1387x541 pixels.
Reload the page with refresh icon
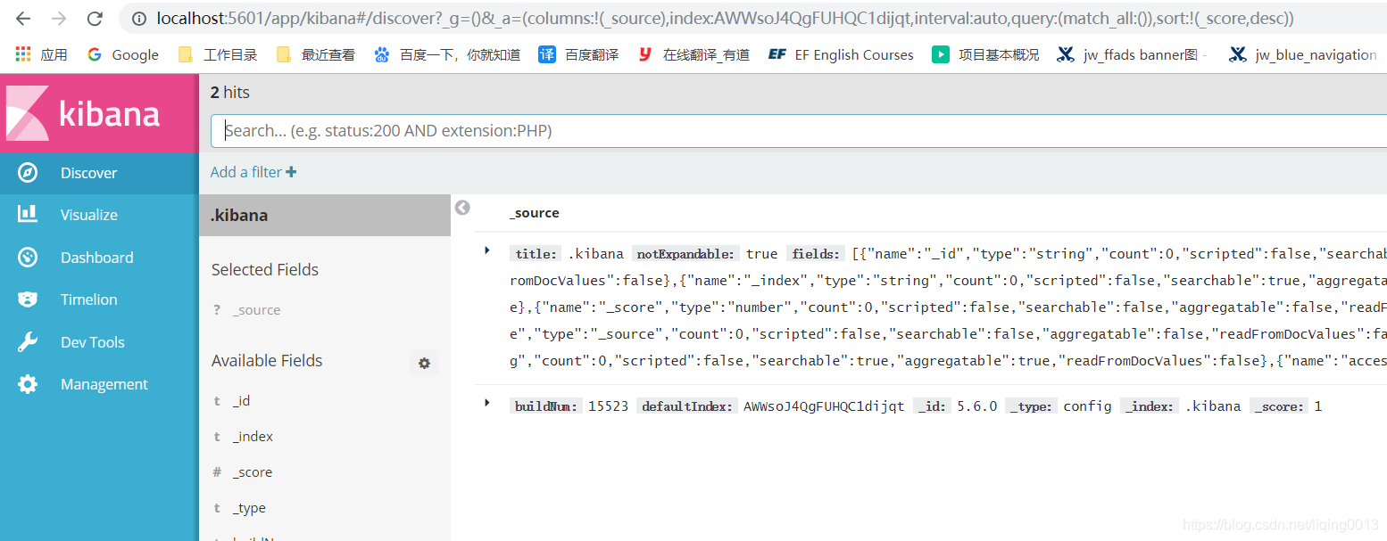pos(95,19)
